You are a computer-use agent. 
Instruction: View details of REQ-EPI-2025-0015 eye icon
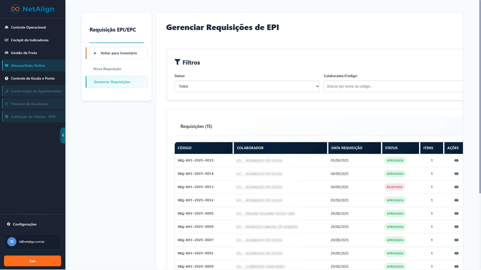(456, 160)
